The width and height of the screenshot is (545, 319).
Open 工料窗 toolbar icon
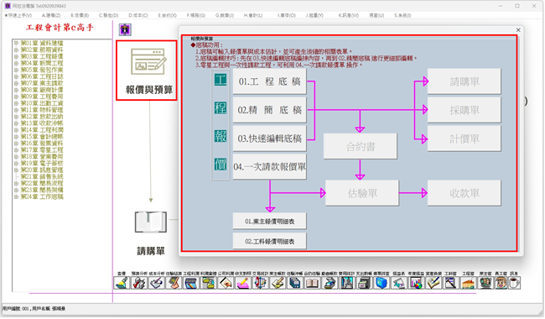click(450, 283)
